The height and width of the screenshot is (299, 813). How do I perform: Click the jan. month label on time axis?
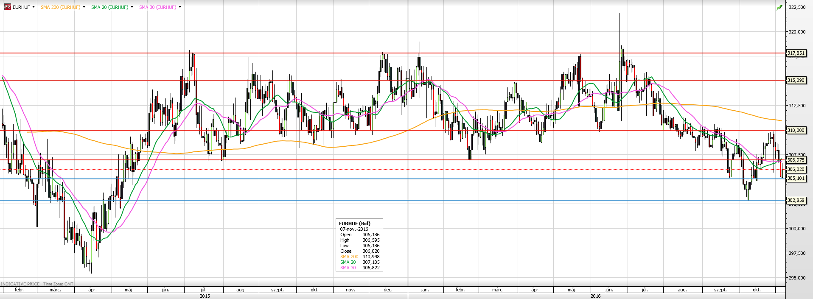[x=425, y=290]
